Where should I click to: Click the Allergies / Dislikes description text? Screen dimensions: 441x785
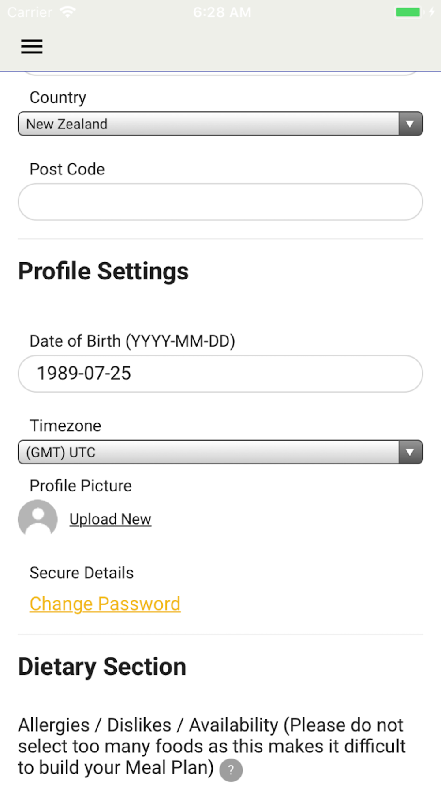pyautogui.click(x=212, y=746)
